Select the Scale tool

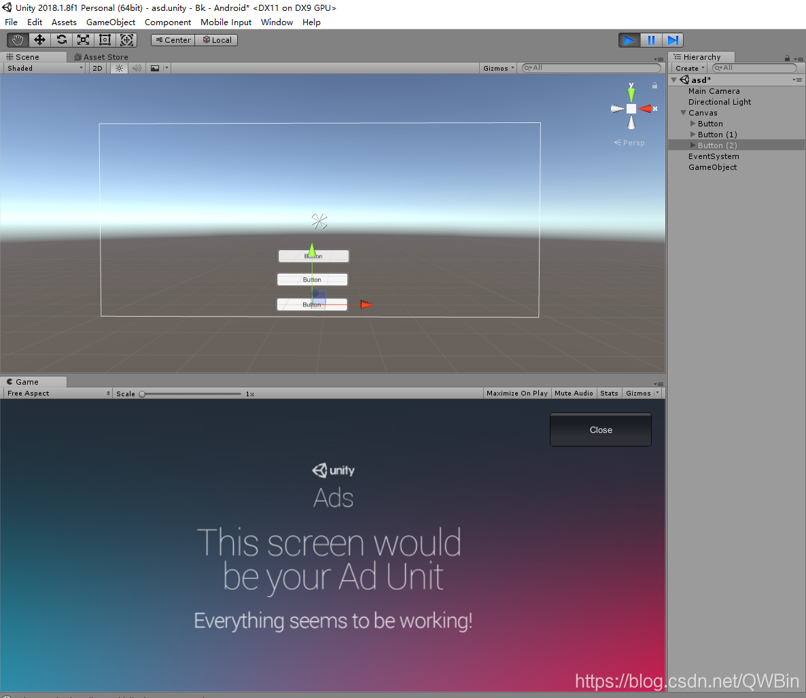point(82,39)
